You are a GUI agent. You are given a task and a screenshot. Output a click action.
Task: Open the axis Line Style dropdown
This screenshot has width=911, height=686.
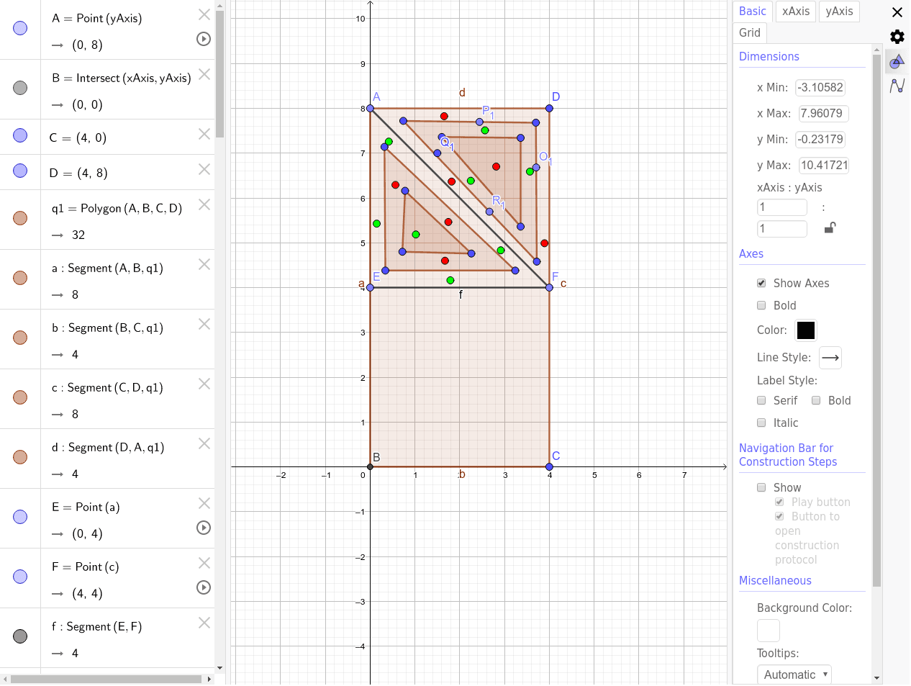coord(830,358)
